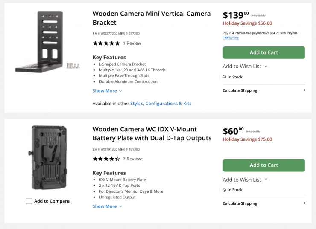This screenshot has height=229, width=316.
Task: Expand Calculate Shipping arrow for battery plate
Action: 304,203
